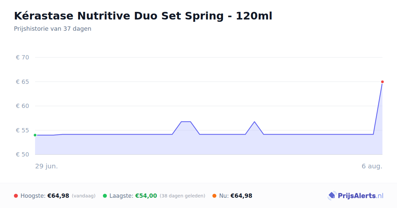397x208 pixels.
Task: Open the PrijsAlerts.nl brand link
Action: pyautogui.click(x=356, y=196)
